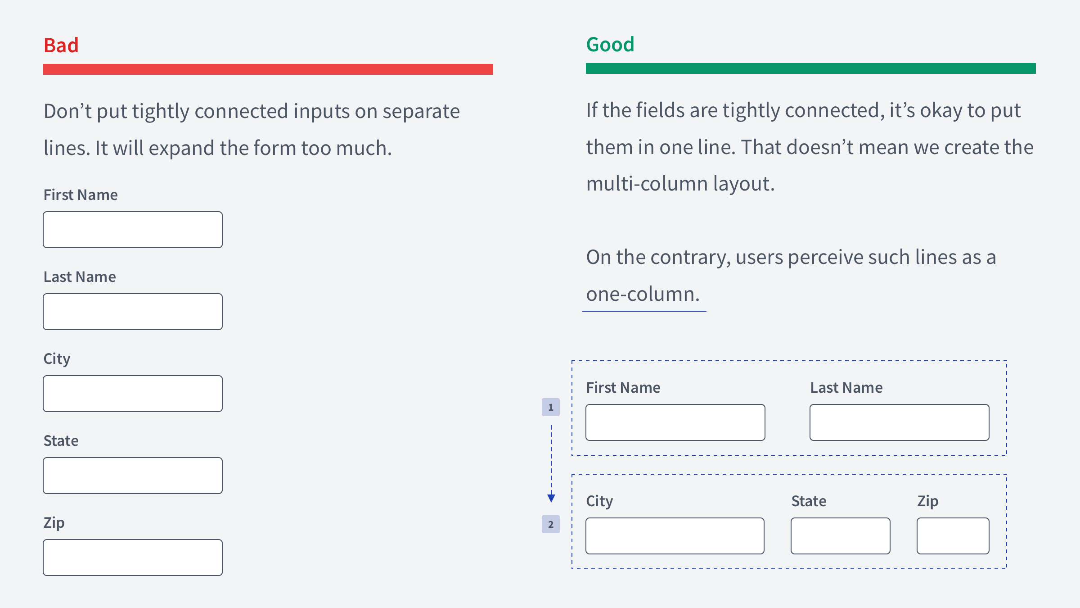Focus First Name field in Good example
Viewport: 1080px width, 608px height.
click(x=675, y=422)
